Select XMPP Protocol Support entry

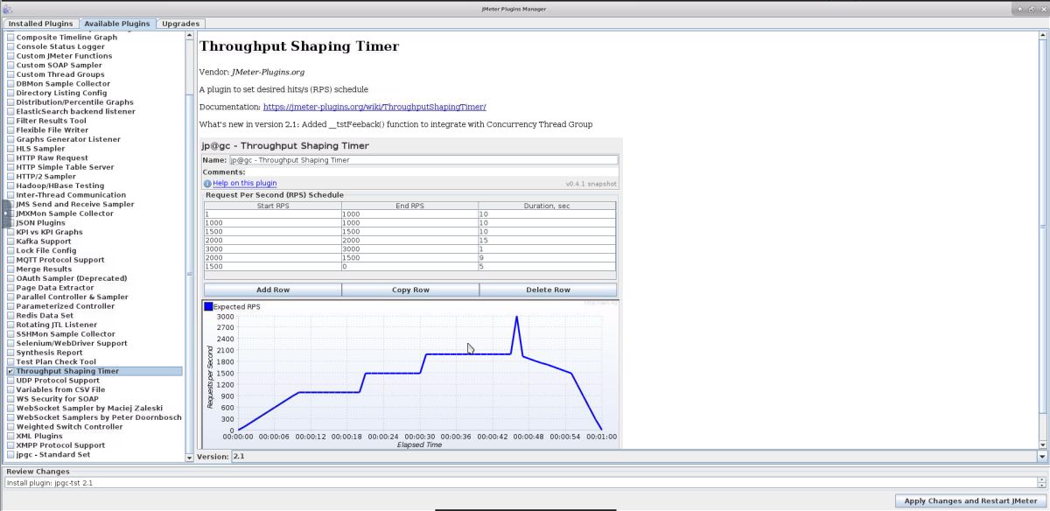point(61,445)
